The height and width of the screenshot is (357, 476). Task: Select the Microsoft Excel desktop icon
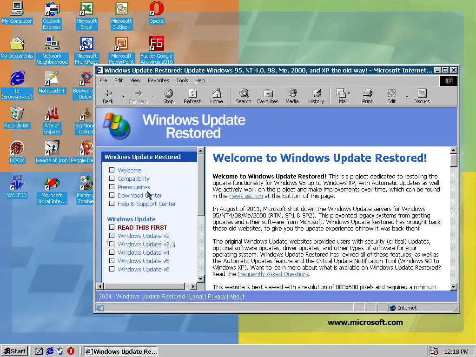point(86,16)
